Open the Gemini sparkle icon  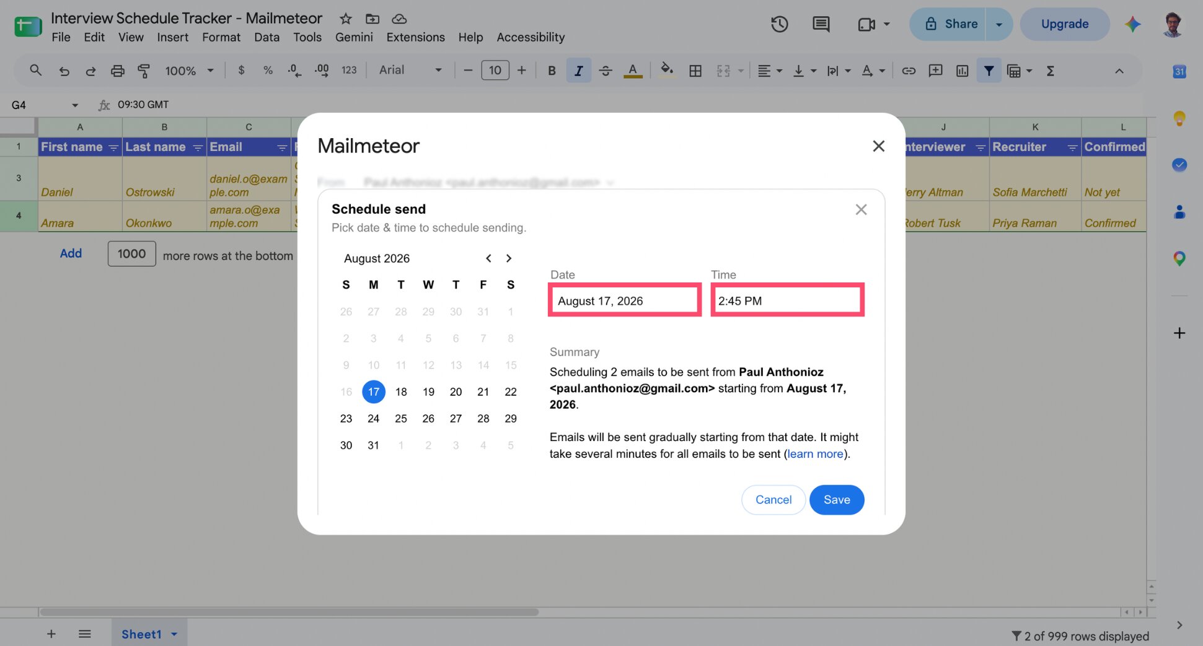(x=1133, y=24)
